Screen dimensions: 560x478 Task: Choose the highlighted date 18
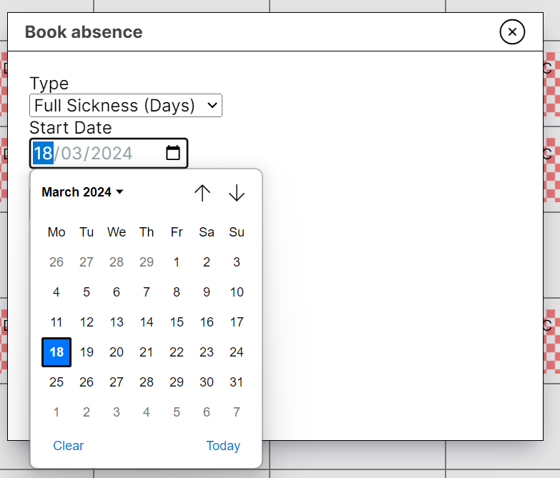[57, 352]
